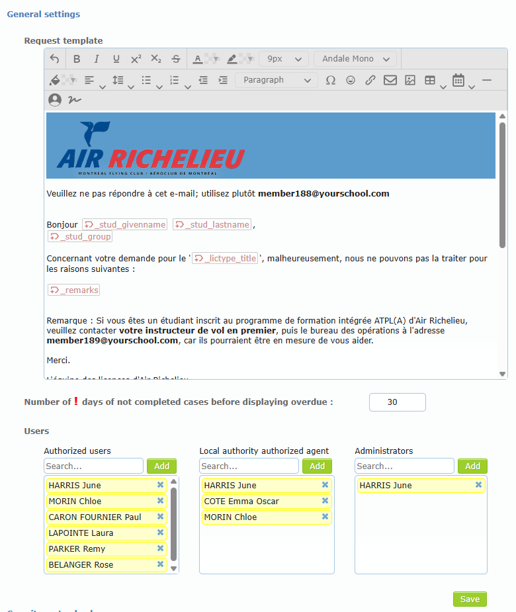Viewport: 516px width, 612px height.
Task: Expand alignment options arrow
Action: coord(103,87)
